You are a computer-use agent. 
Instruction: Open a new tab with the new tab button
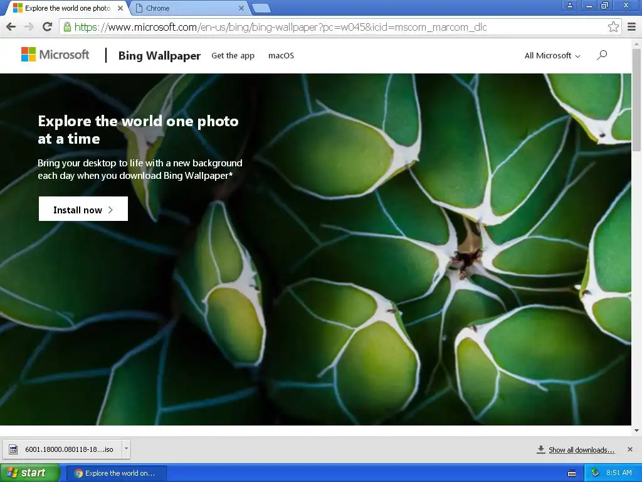pos(261,8)
